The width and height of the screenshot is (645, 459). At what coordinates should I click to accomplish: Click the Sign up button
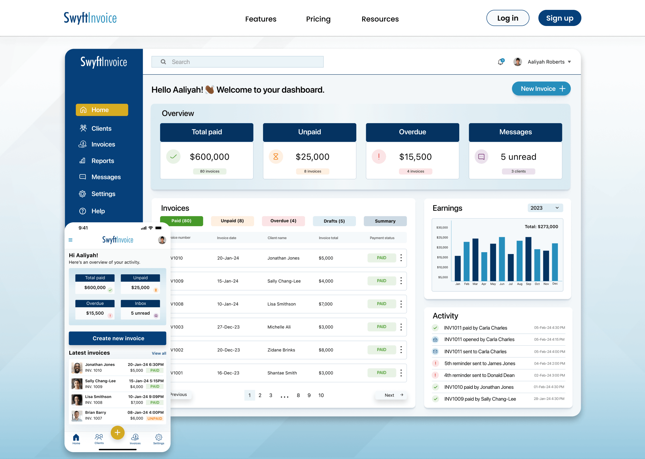pyautogui.click(x=560, y=18)
